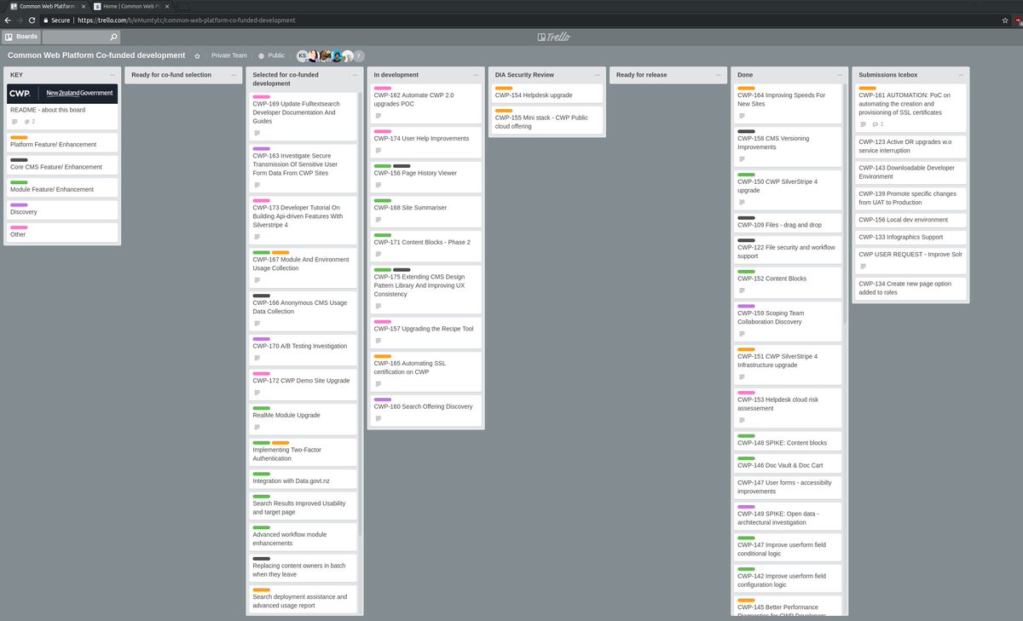Click the board title 'Common Web Platform Co-funded development'

pos(96,55)
